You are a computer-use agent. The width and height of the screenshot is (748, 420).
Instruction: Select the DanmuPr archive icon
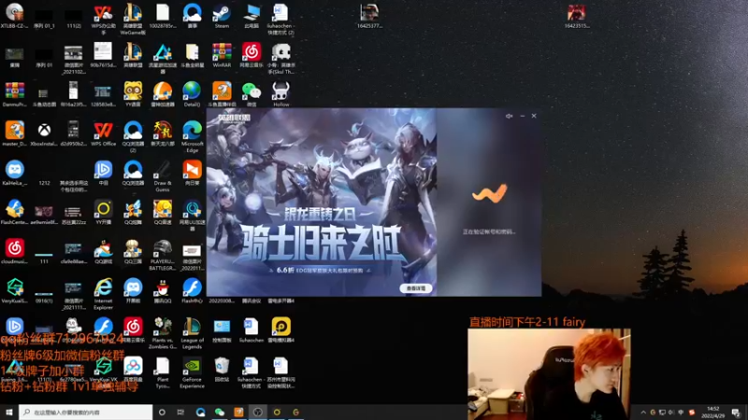pyautogui.click(x=14, y=94)
